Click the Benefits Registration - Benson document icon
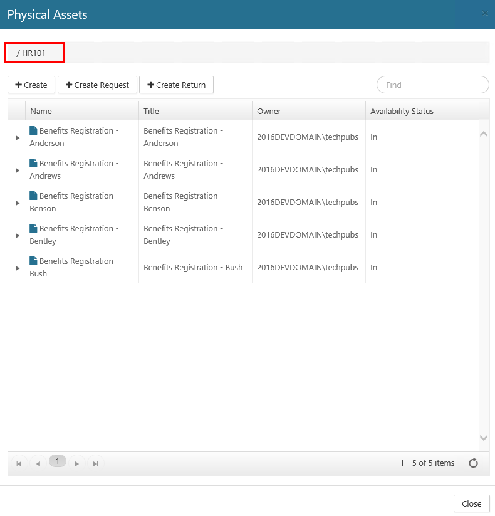 34,196
